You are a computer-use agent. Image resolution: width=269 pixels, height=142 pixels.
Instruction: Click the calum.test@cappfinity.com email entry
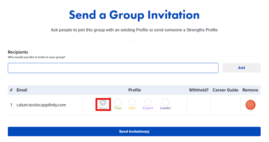pyautogui.click(x=41, y=105)
